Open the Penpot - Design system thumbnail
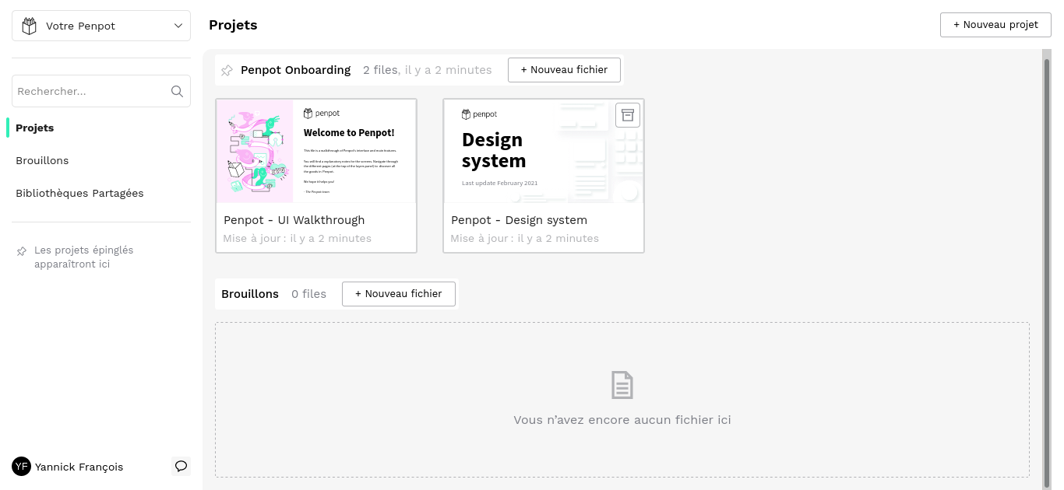This screenshot has height=490, width=1064. tap(544, 151)
